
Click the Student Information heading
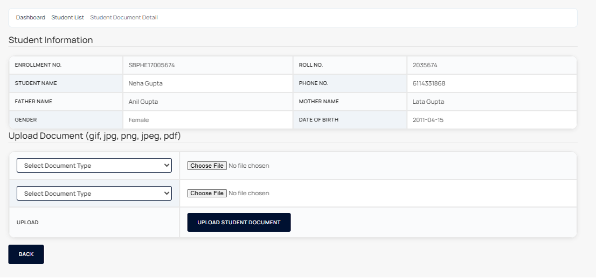point(51,40)
